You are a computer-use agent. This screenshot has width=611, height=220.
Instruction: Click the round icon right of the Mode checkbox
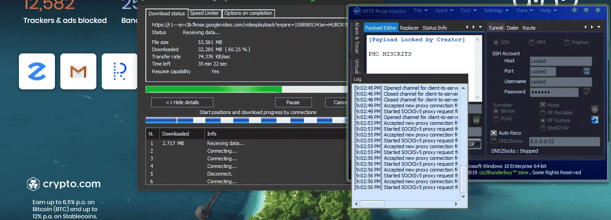coord(595,109)
